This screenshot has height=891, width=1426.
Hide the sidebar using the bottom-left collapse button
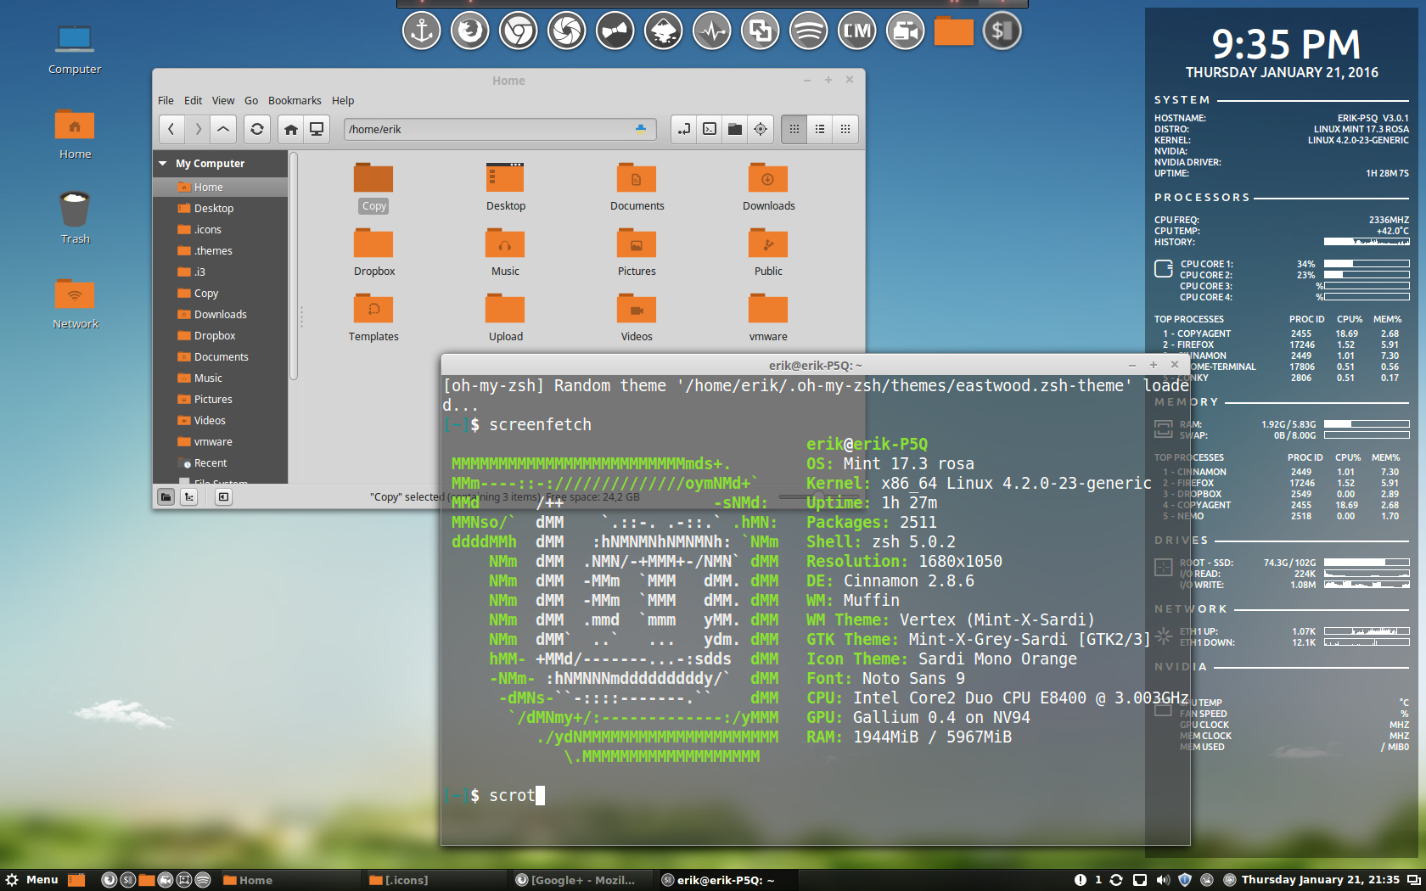click(223, 497)
